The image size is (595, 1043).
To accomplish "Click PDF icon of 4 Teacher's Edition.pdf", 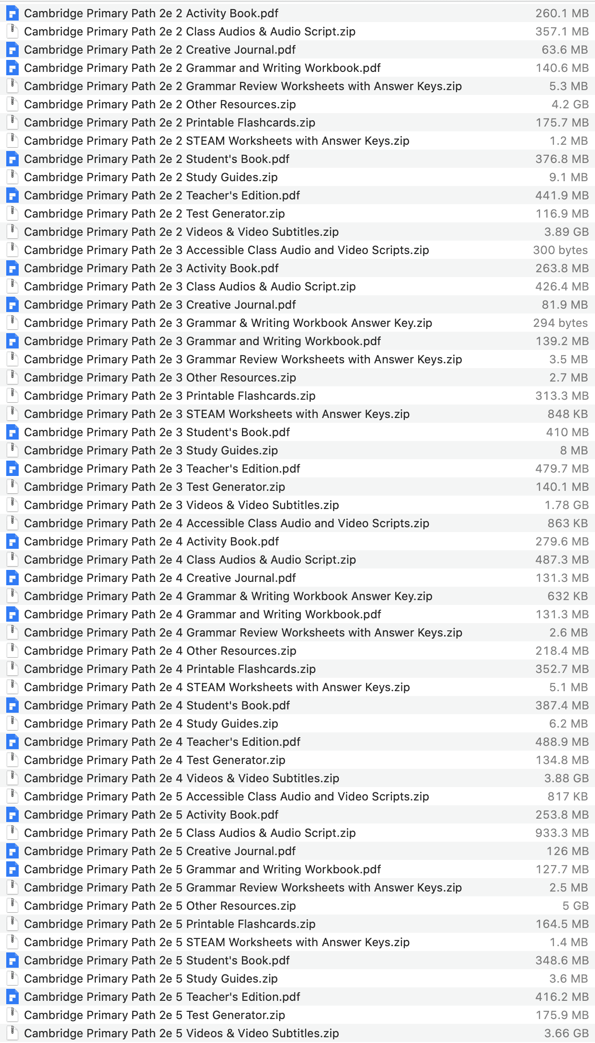I will [x=12, y=742].
